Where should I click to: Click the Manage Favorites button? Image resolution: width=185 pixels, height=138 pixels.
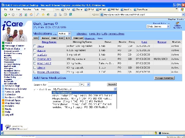coord(164,78)
